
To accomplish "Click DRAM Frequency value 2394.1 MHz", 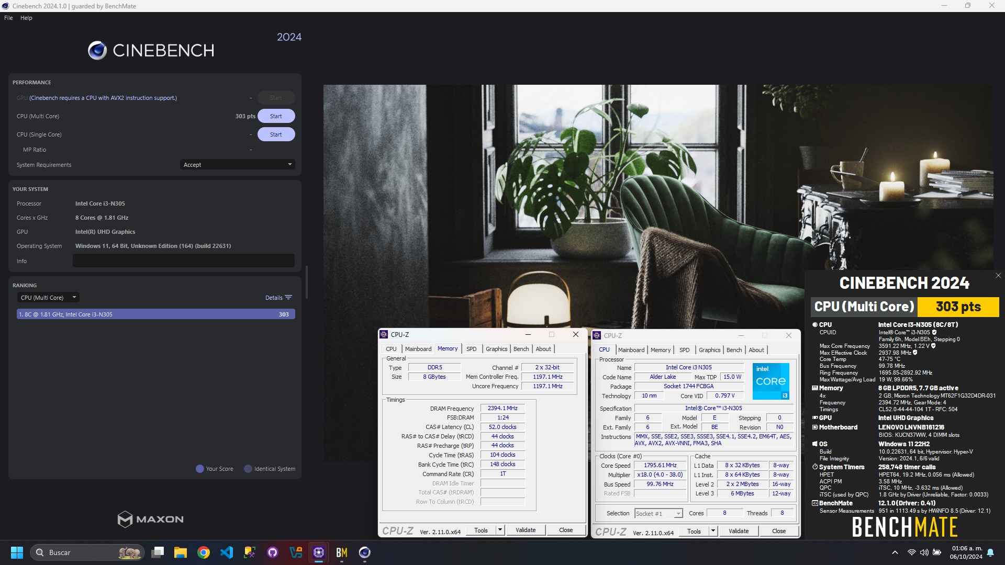I will click(502, 408).
